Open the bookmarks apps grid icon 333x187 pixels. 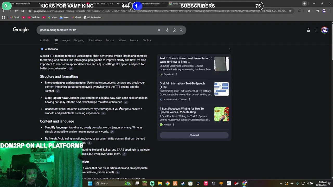pos(3,17)
